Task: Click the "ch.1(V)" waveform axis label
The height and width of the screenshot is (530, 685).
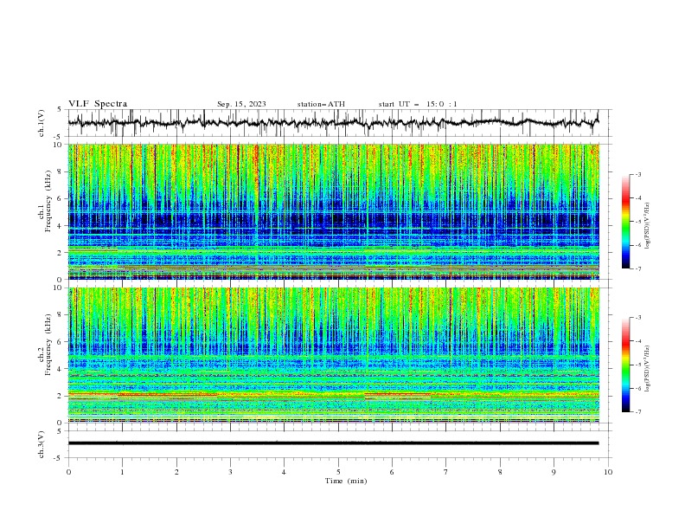Action: coord(42,123)
